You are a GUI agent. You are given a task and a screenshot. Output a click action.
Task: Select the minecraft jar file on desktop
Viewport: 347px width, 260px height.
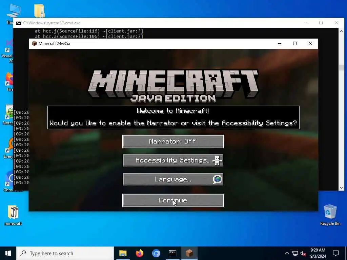click(13, 215)
